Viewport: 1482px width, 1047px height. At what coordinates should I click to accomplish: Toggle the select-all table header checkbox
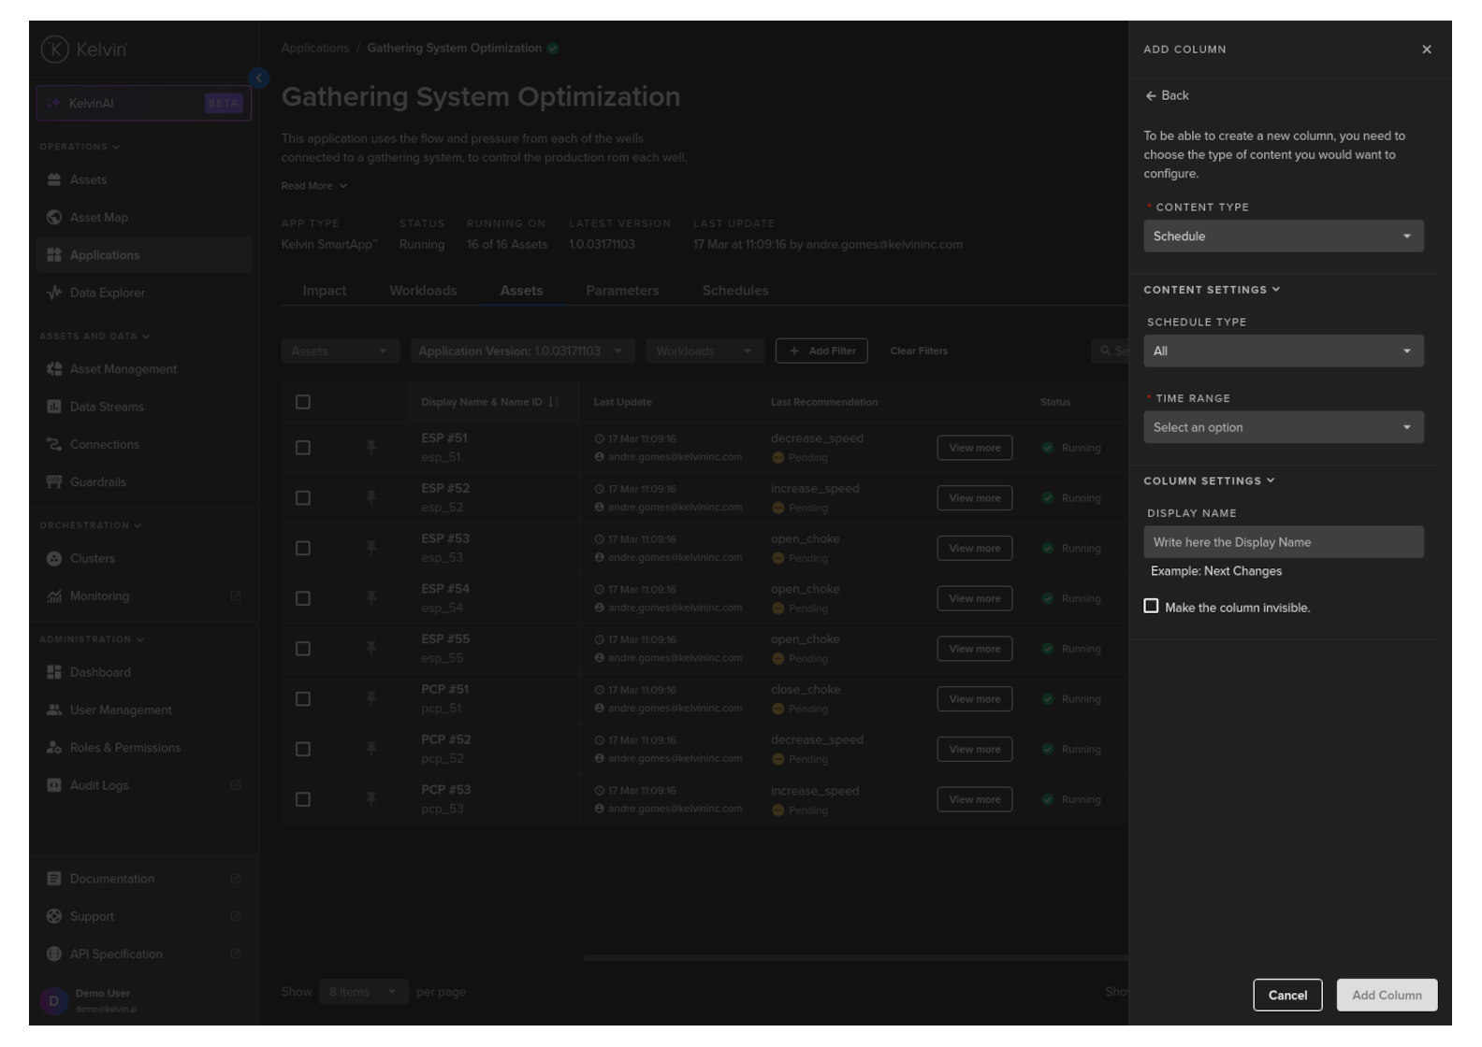coord(303,402)
